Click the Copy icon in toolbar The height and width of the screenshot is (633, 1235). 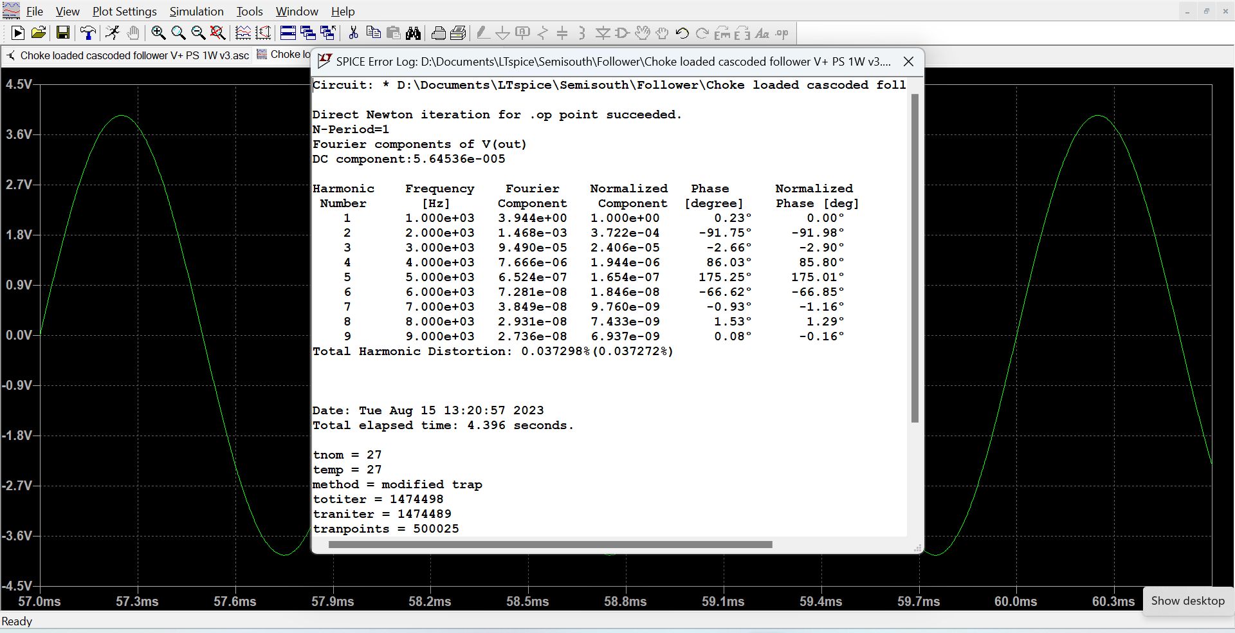pos(373,33)
